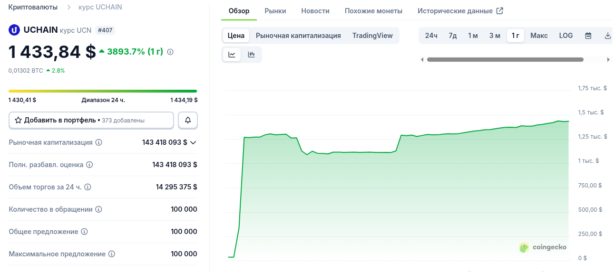The height and width of the screenshot is (272, 614).
Task: Set chart range to 7д
Action: click(453, 36)
